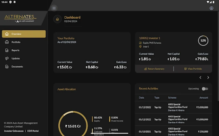Screen dimensions: 219x136
Task: Open Portfolio from the sidebar menu
Action: [x=16, y=42]
